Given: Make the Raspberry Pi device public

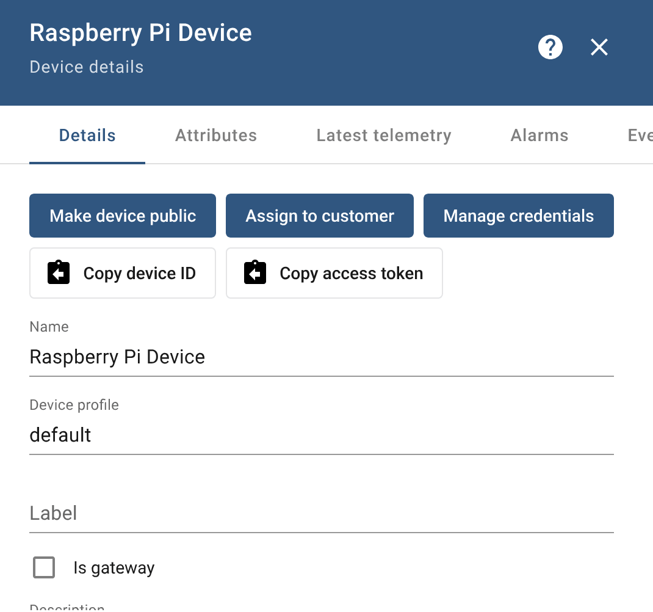Looking at the screenshot, I should point(122,215).
